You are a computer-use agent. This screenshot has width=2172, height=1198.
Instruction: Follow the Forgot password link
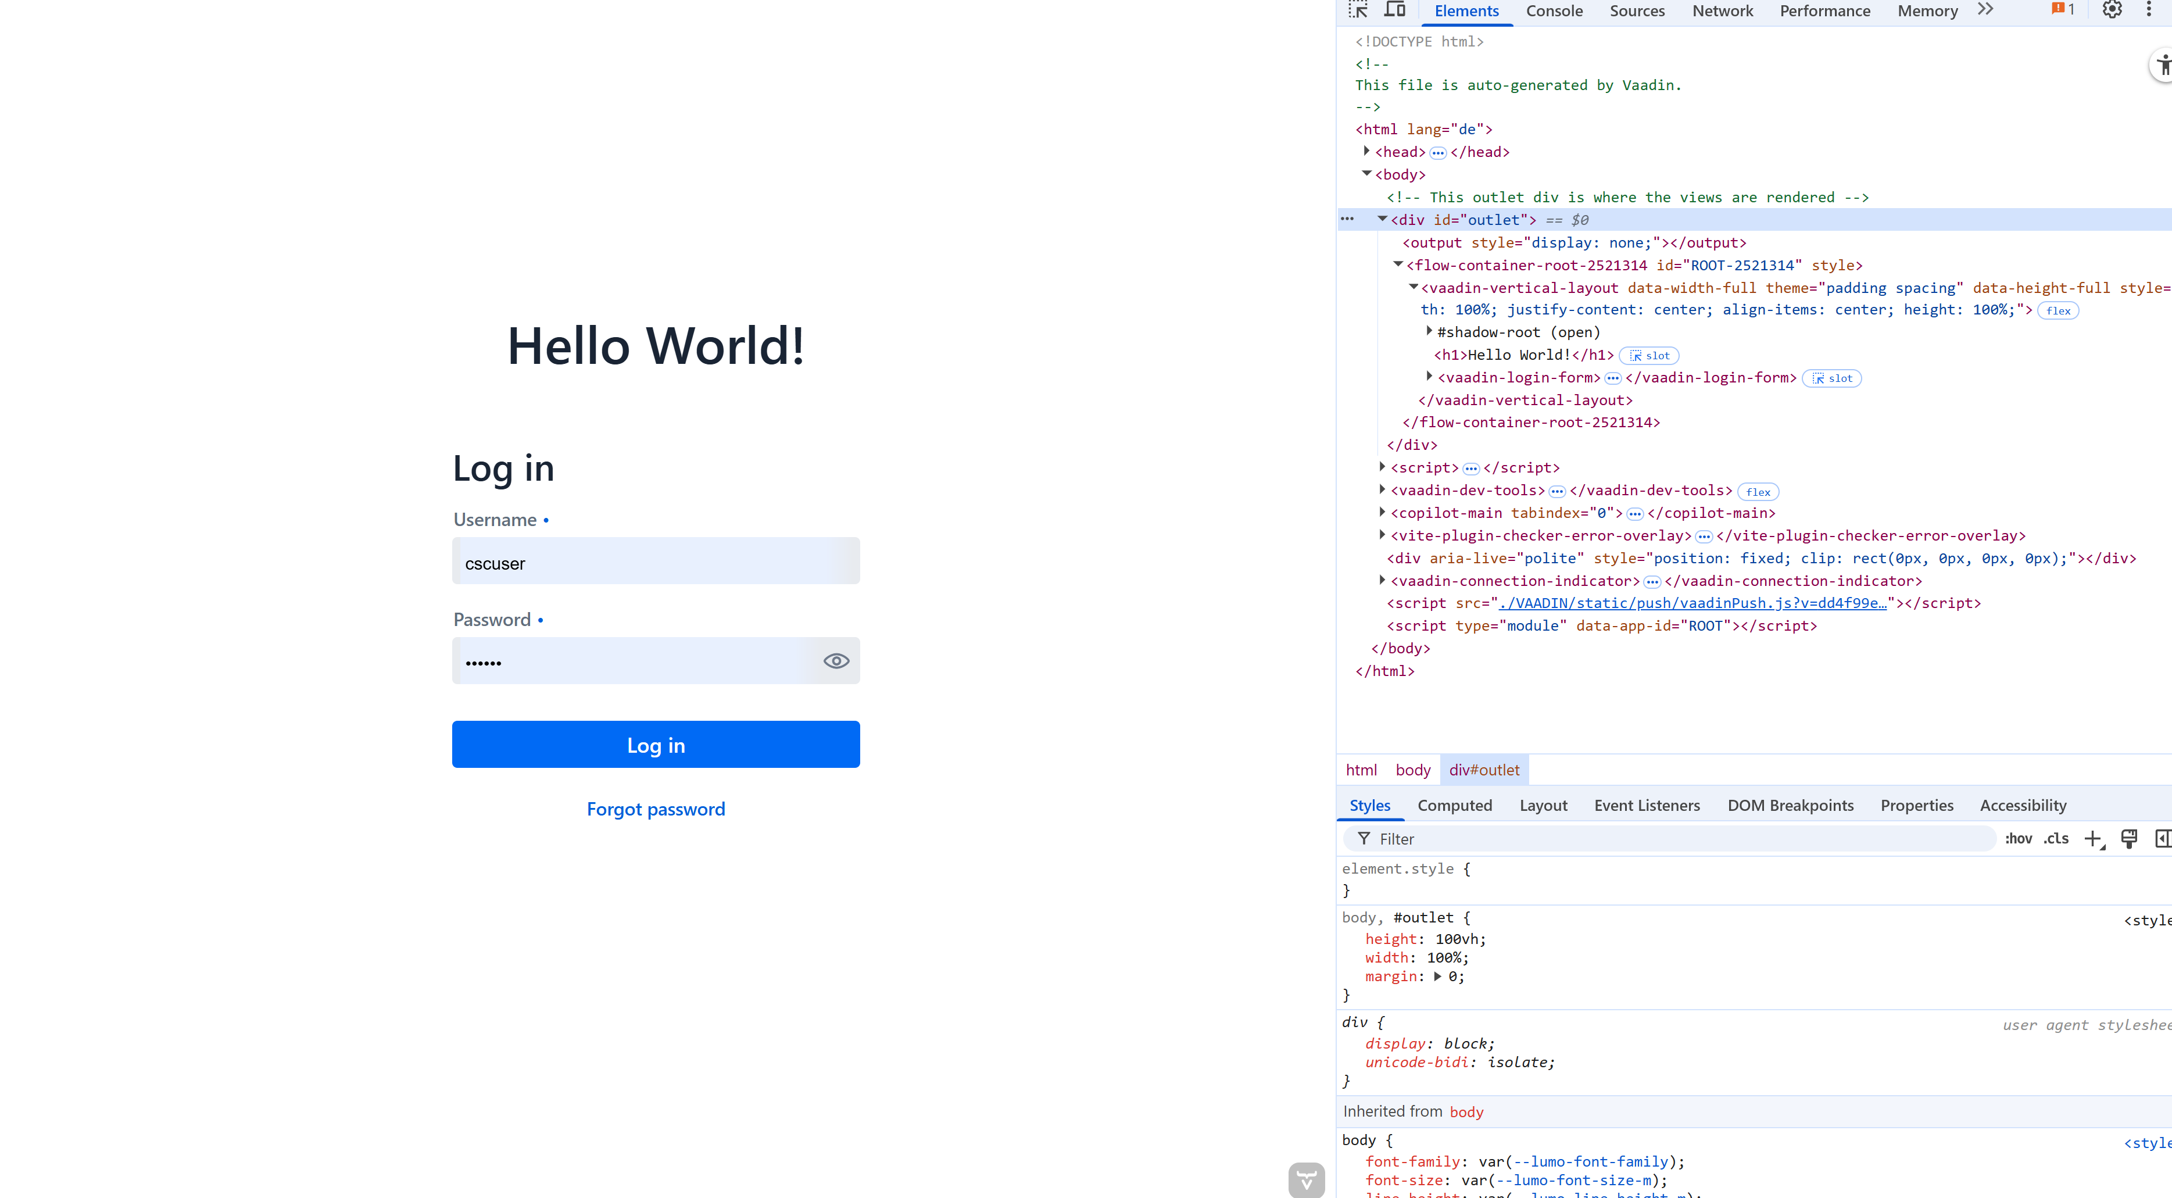[655, 809]
